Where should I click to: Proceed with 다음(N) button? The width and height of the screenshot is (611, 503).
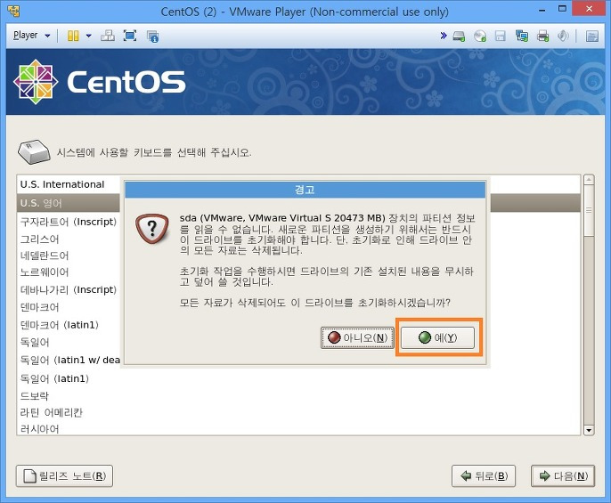coord(563,475)
